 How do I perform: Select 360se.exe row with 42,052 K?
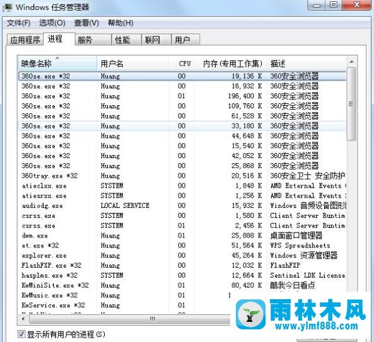(182, 156)
